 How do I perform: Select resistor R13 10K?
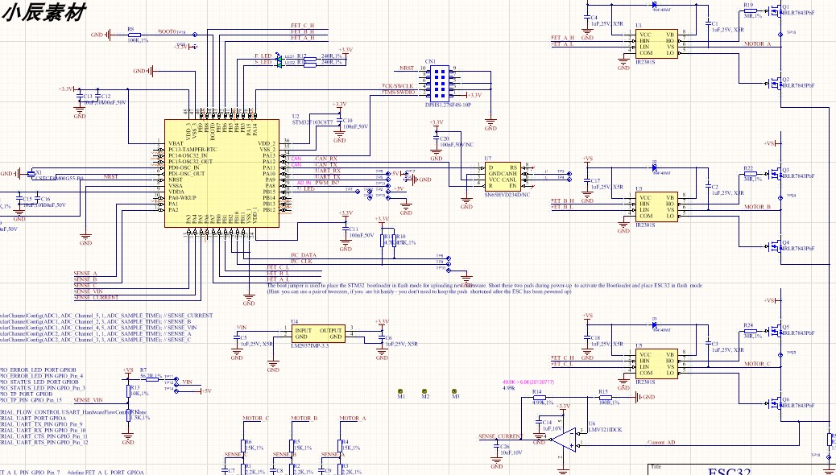pos(128,390)
